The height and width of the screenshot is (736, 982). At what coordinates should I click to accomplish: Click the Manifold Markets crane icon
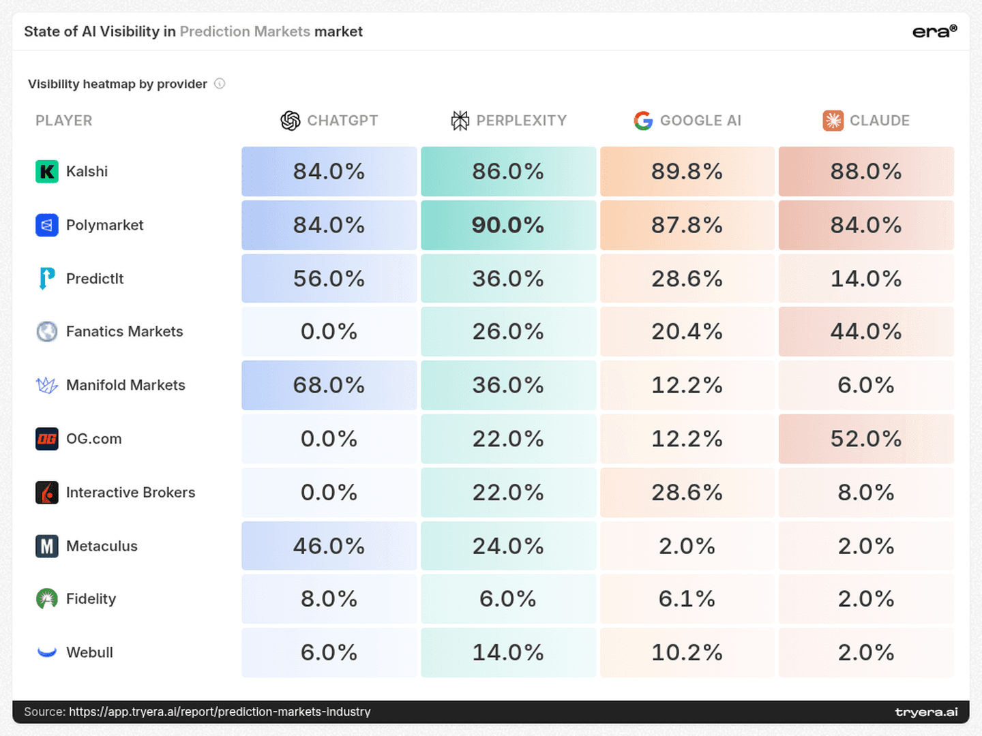point(47,385)
